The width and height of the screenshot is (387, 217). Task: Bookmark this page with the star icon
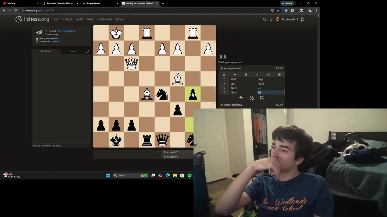tap(278, 10)
